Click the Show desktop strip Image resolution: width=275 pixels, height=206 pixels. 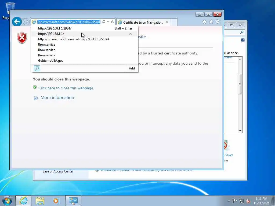[273, 201]
